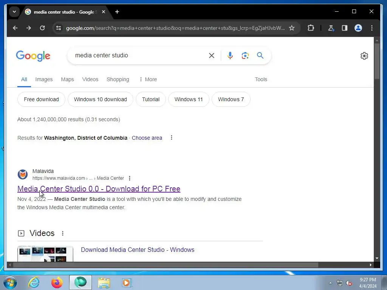This screenshot has height=290, width=387.
Task: Open the Tools search filter options
Action: [261, 79]
